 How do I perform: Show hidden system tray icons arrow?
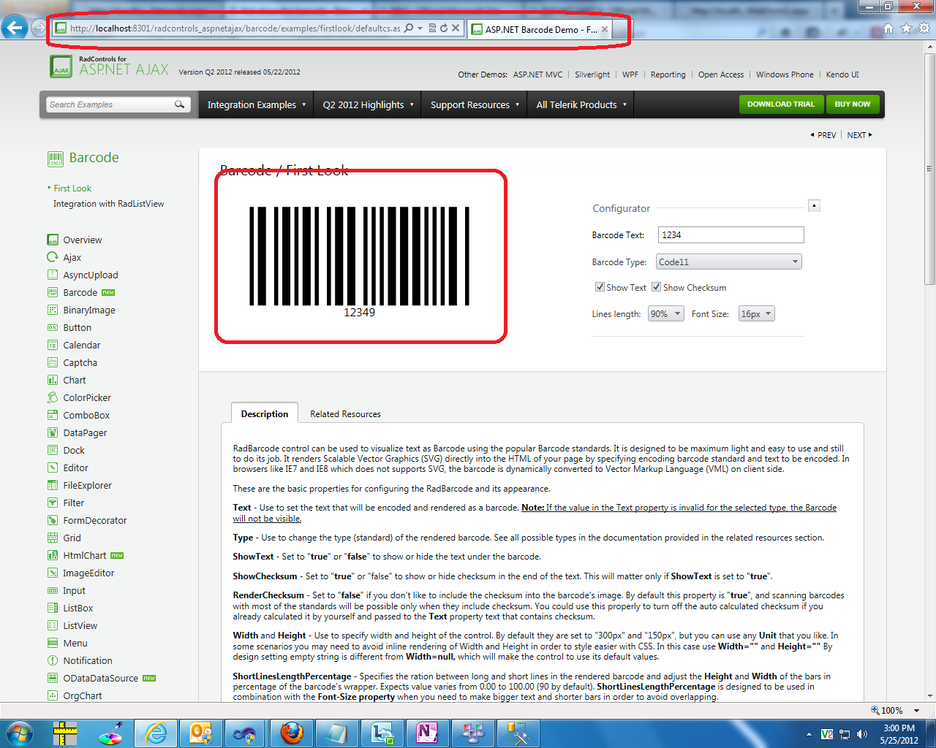click(809, 734)
